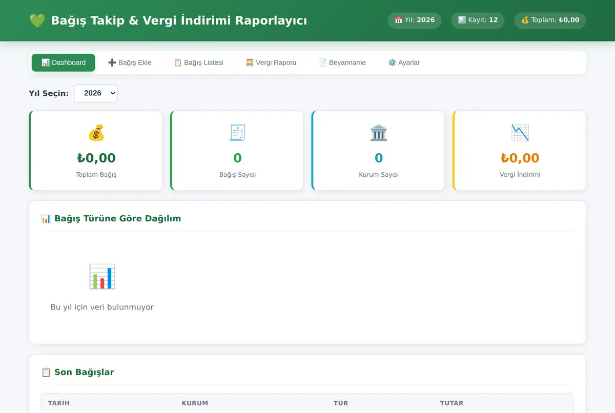This screenshot has height=413, width=615.
Task: Click the 'Bu yıl için veri bulunmuyor' message
Action: 102,307
